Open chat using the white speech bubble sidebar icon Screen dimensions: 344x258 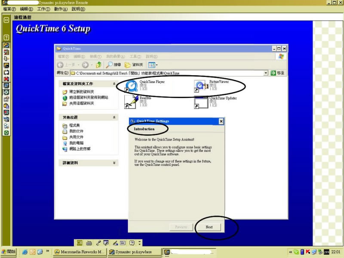6,72
